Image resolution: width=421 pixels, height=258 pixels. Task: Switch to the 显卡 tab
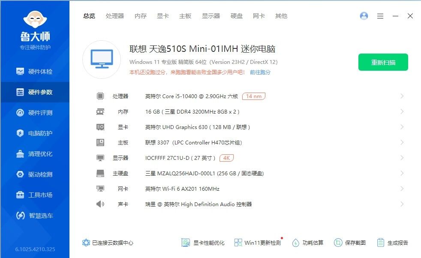tap(162, 16)
